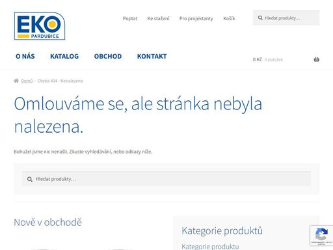Click the header Hledat produkty search field
The height and width of the screenshot is (250, 333).
[x=286, y=18]
